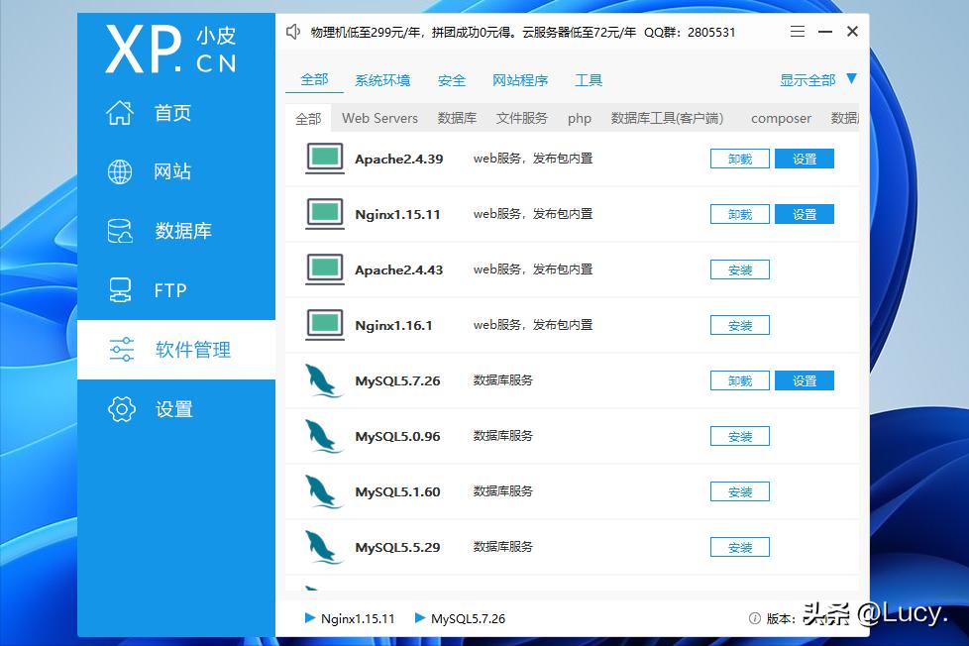The height and width of the screenshot is (646, 969).
Task: Click the MySQL5.0.96 dolphin icon
Action: click(x=323, y=436)
